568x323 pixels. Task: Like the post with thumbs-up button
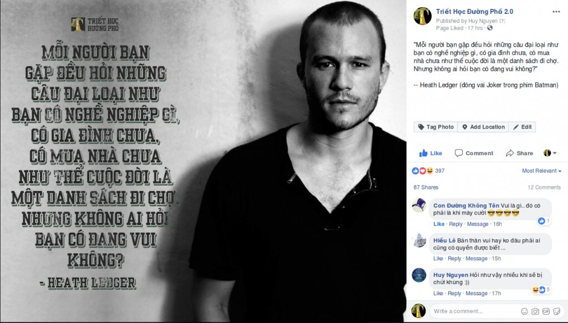[430, 153]
